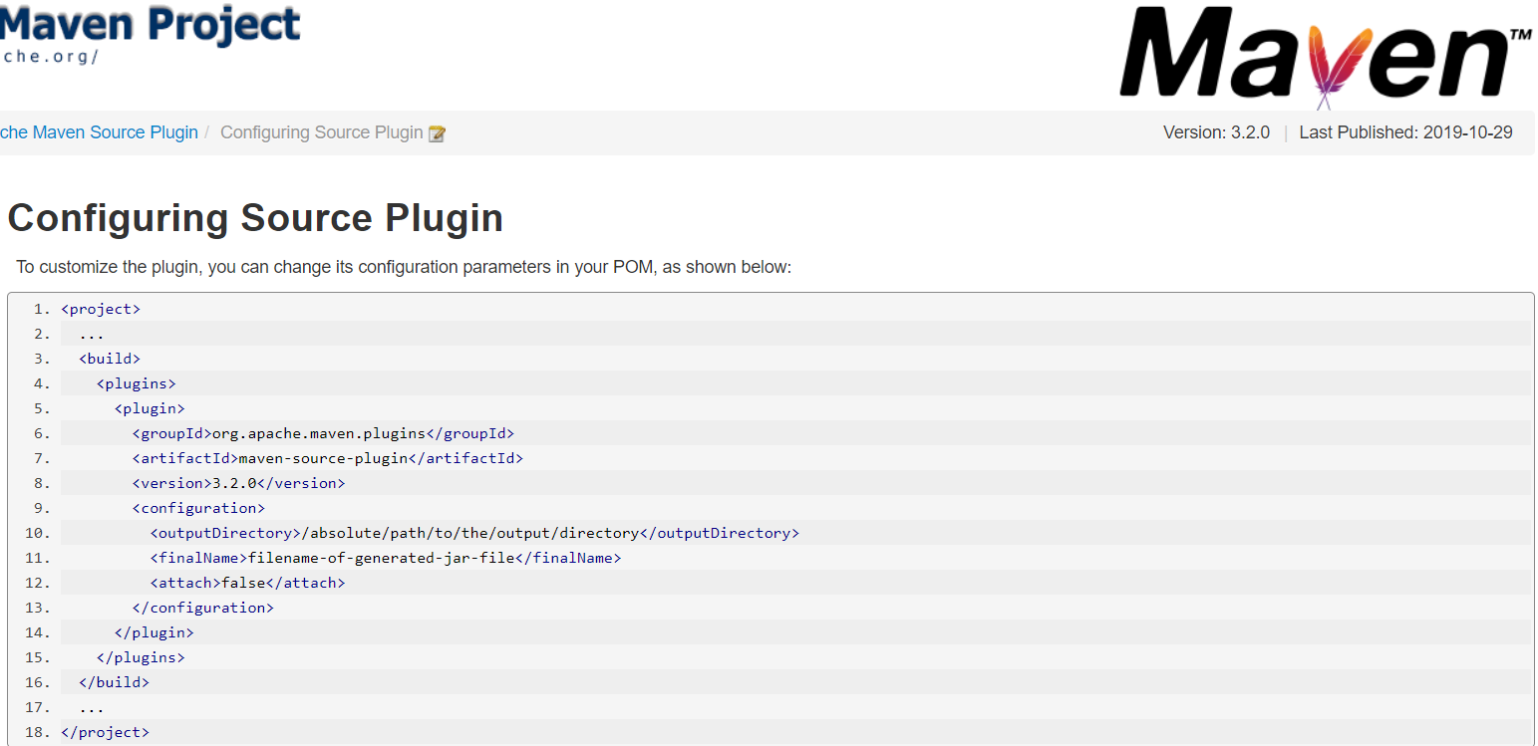The width and height of the screenshot is (1538, 746).
Task: Click the opening <configuration> tag on line 9
Action: tap(198, 508)
